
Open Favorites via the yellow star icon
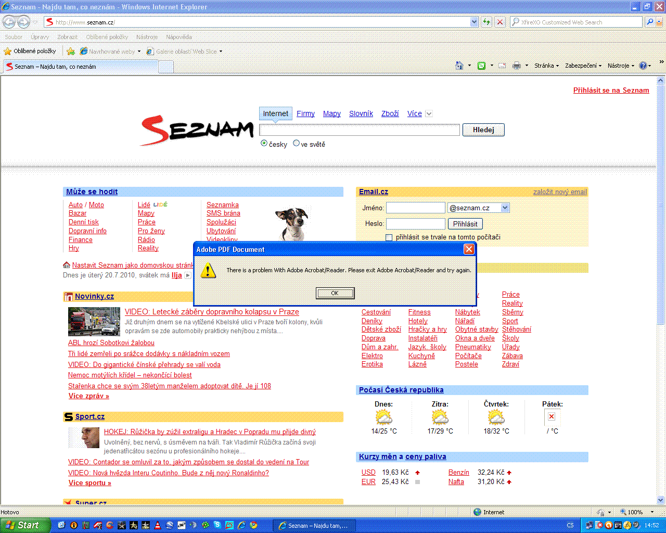tap(7, 51)
